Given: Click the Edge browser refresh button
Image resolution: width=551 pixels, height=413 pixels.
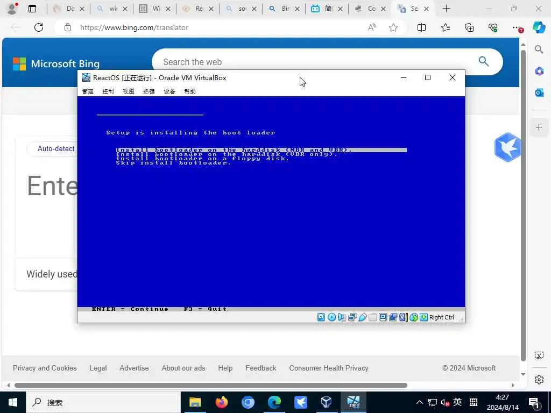Looking at the screenshot, I should [x=39, y=27].
